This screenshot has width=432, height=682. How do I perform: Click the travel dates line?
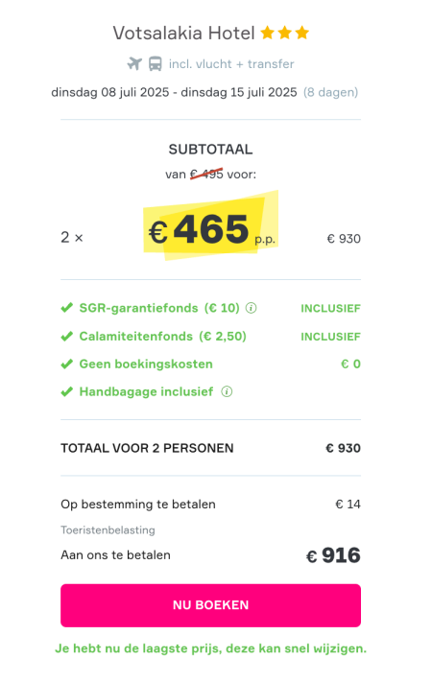tap(204, 92)
